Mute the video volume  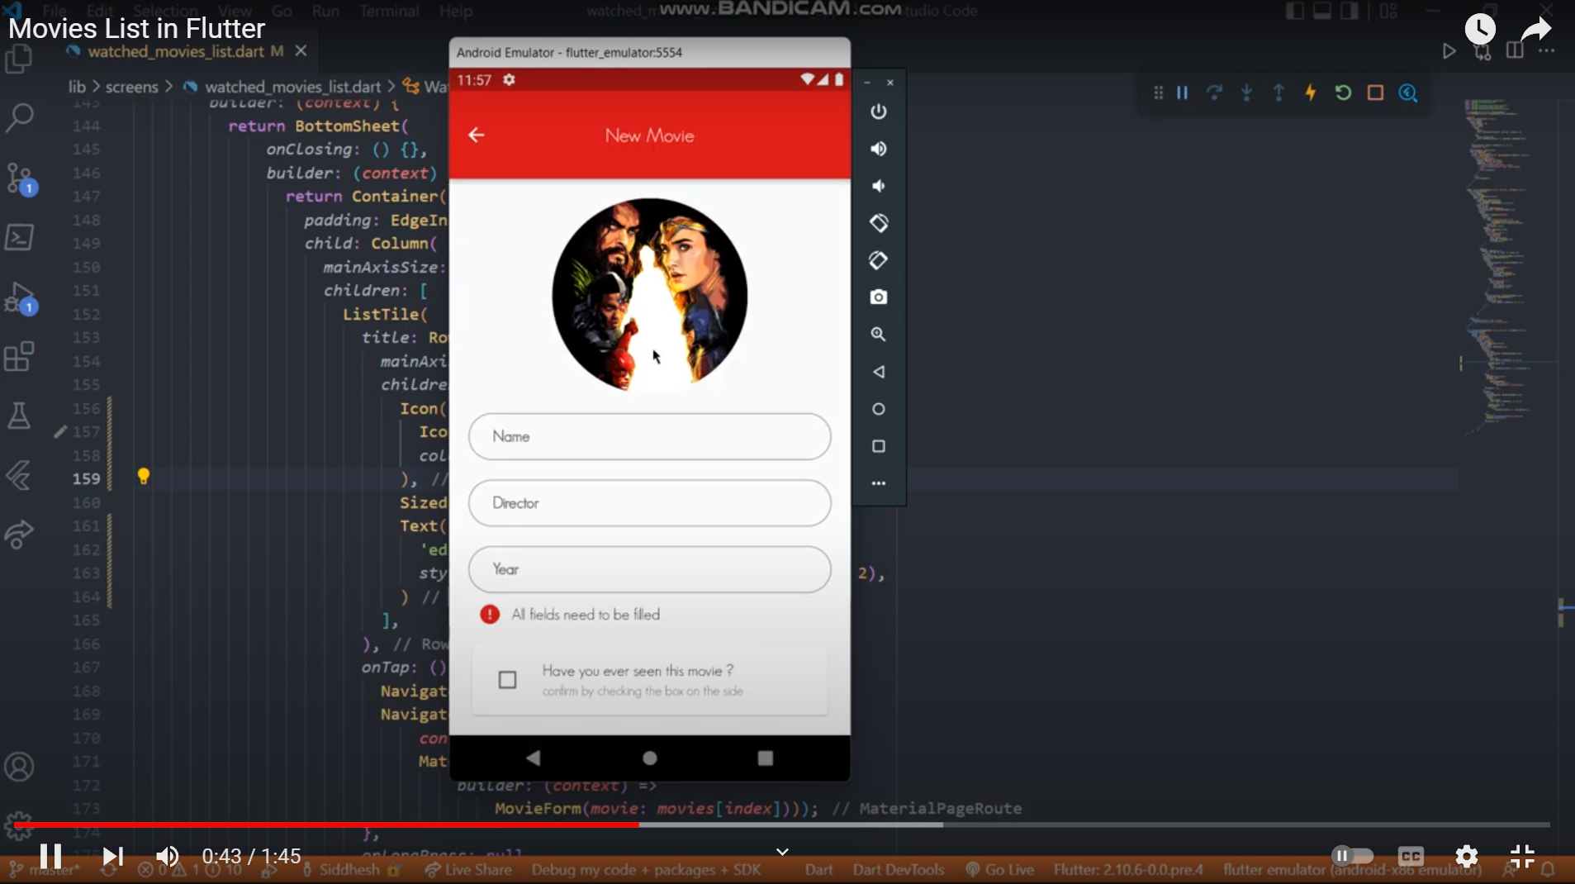168,856
